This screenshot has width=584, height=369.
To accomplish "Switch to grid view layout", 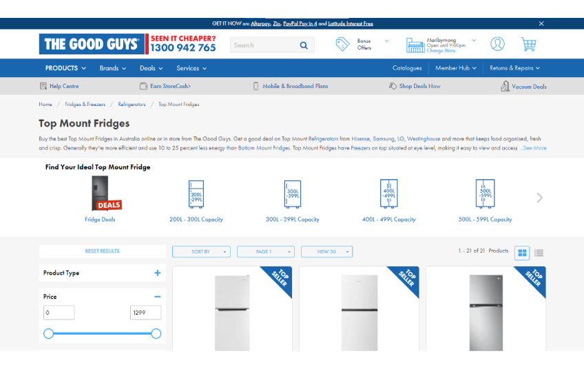I will tap(522, 253).
